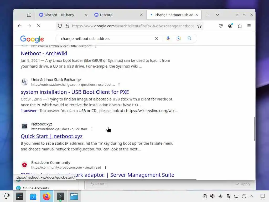Open options for the Broadcom Community result
The height and width of the screenshot is (202, 269).
click(106, 168)
